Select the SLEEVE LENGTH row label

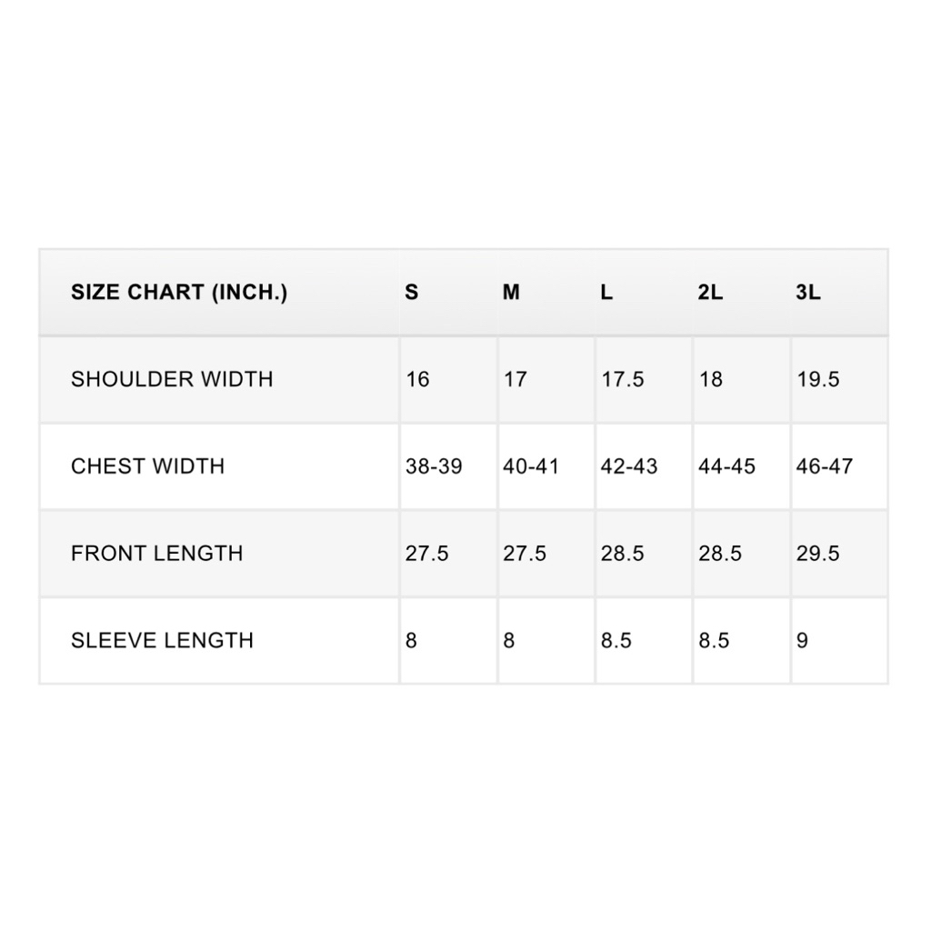pos(162,640)
